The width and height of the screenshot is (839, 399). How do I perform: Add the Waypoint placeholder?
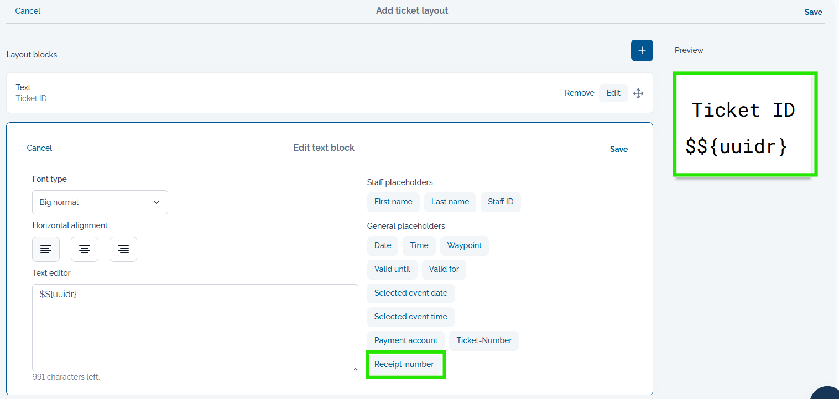pos(465,245)
